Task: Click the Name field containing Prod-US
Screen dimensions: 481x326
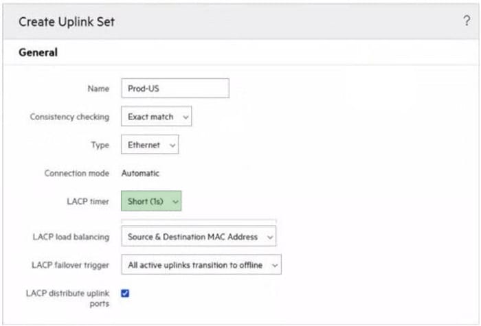Action: click(175, 89)
